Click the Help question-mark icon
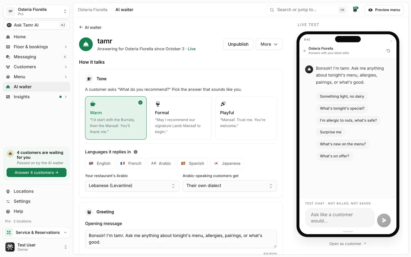411x257 pixels. coord(8,211)
